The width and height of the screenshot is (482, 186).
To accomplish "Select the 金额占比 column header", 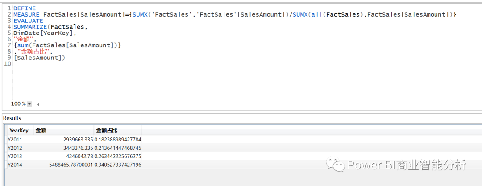I will point(118,130).
